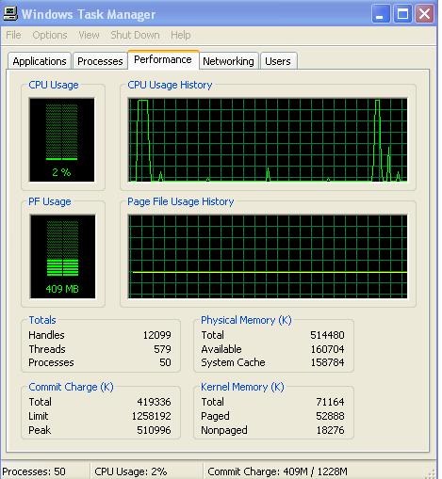Click the Page File Usage History graph
Viewport: 442px width, 479px height.
[x=268, y=256]
